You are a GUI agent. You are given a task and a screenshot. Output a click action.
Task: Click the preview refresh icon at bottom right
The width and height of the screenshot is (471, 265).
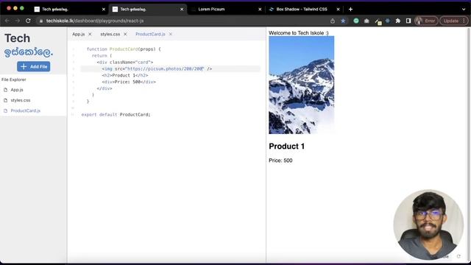(x=458, y=256)
